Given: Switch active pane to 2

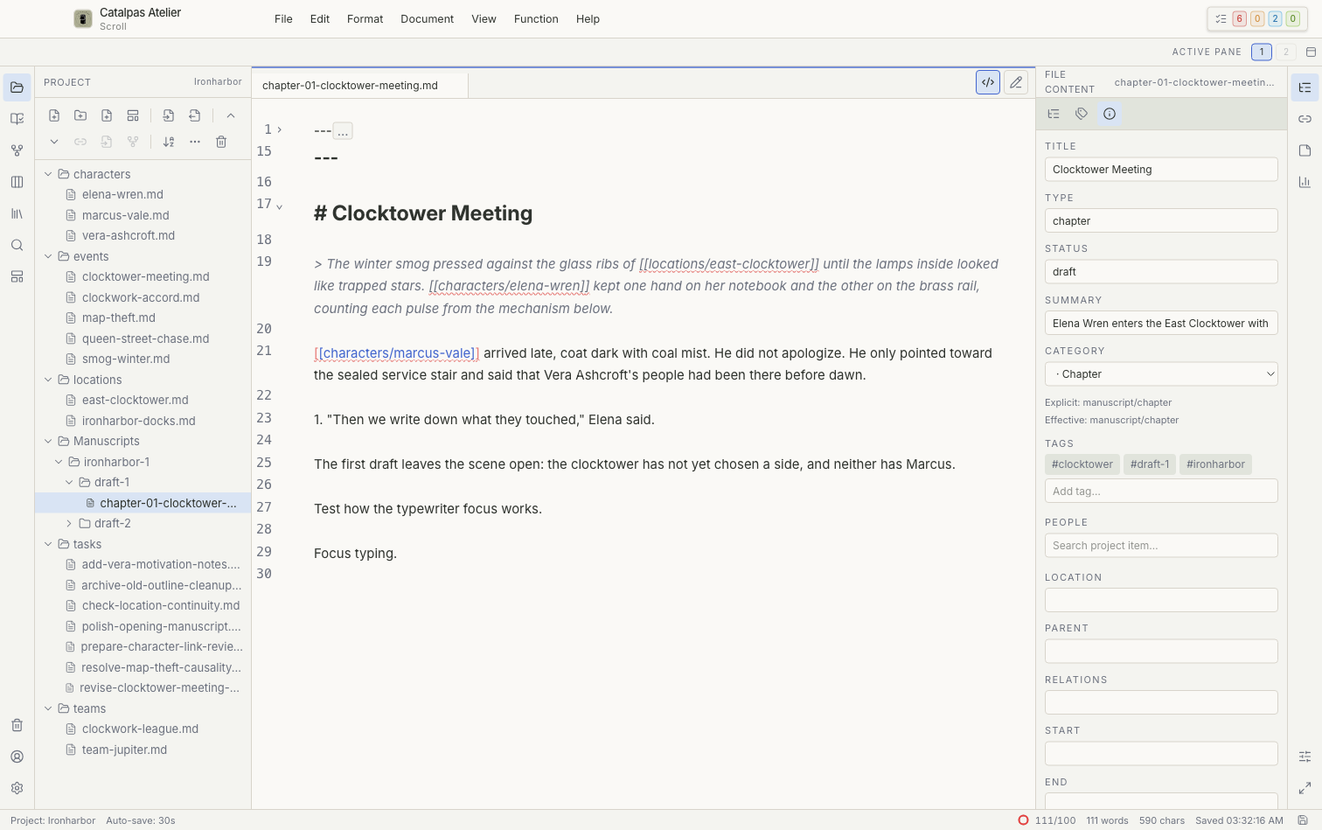Looking at the screenshot, I should (x=1285, y=52).
